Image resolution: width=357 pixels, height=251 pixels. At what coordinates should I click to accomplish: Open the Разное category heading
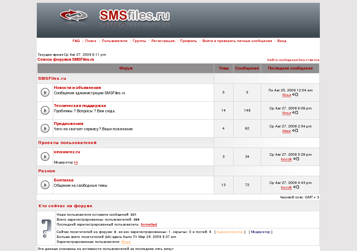point(47,171)
